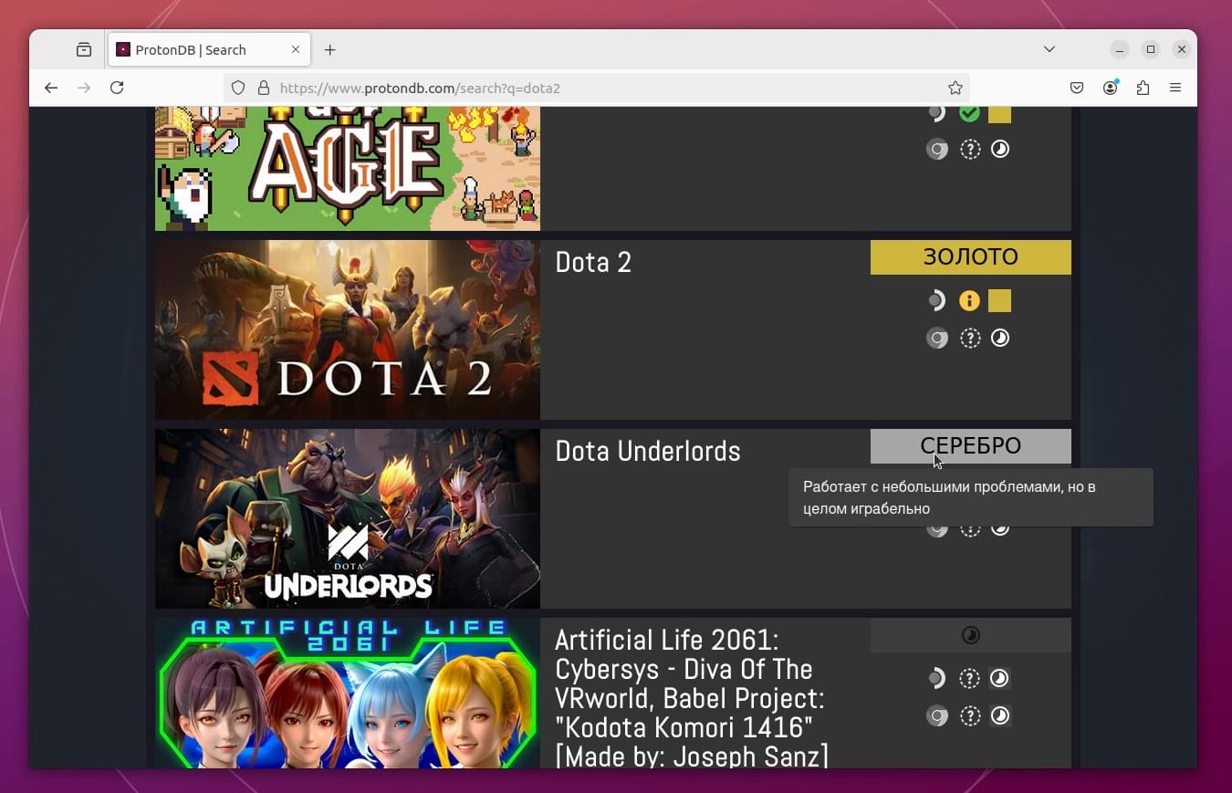Screen dimensions: 1232x793
Task: Click the ЗОЛОТО rating badge for Dota 2
Action: coord(971,257)
